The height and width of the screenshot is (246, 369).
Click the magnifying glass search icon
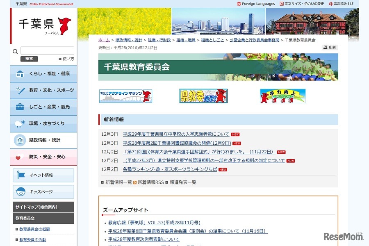(x=15, y=51)
